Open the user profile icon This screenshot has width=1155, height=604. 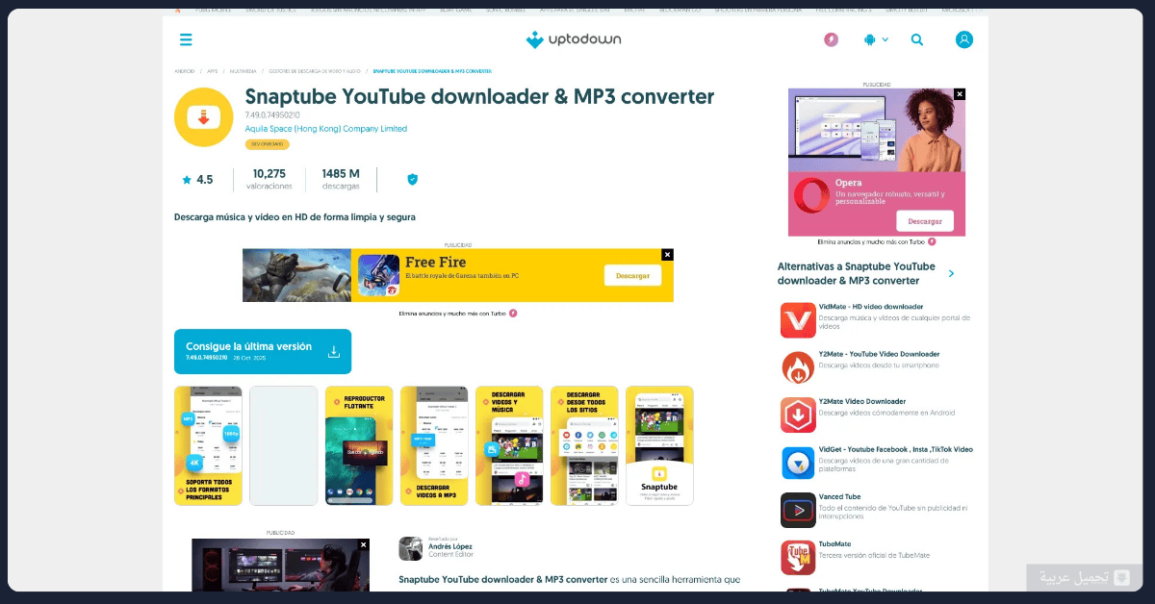point(964,39)
